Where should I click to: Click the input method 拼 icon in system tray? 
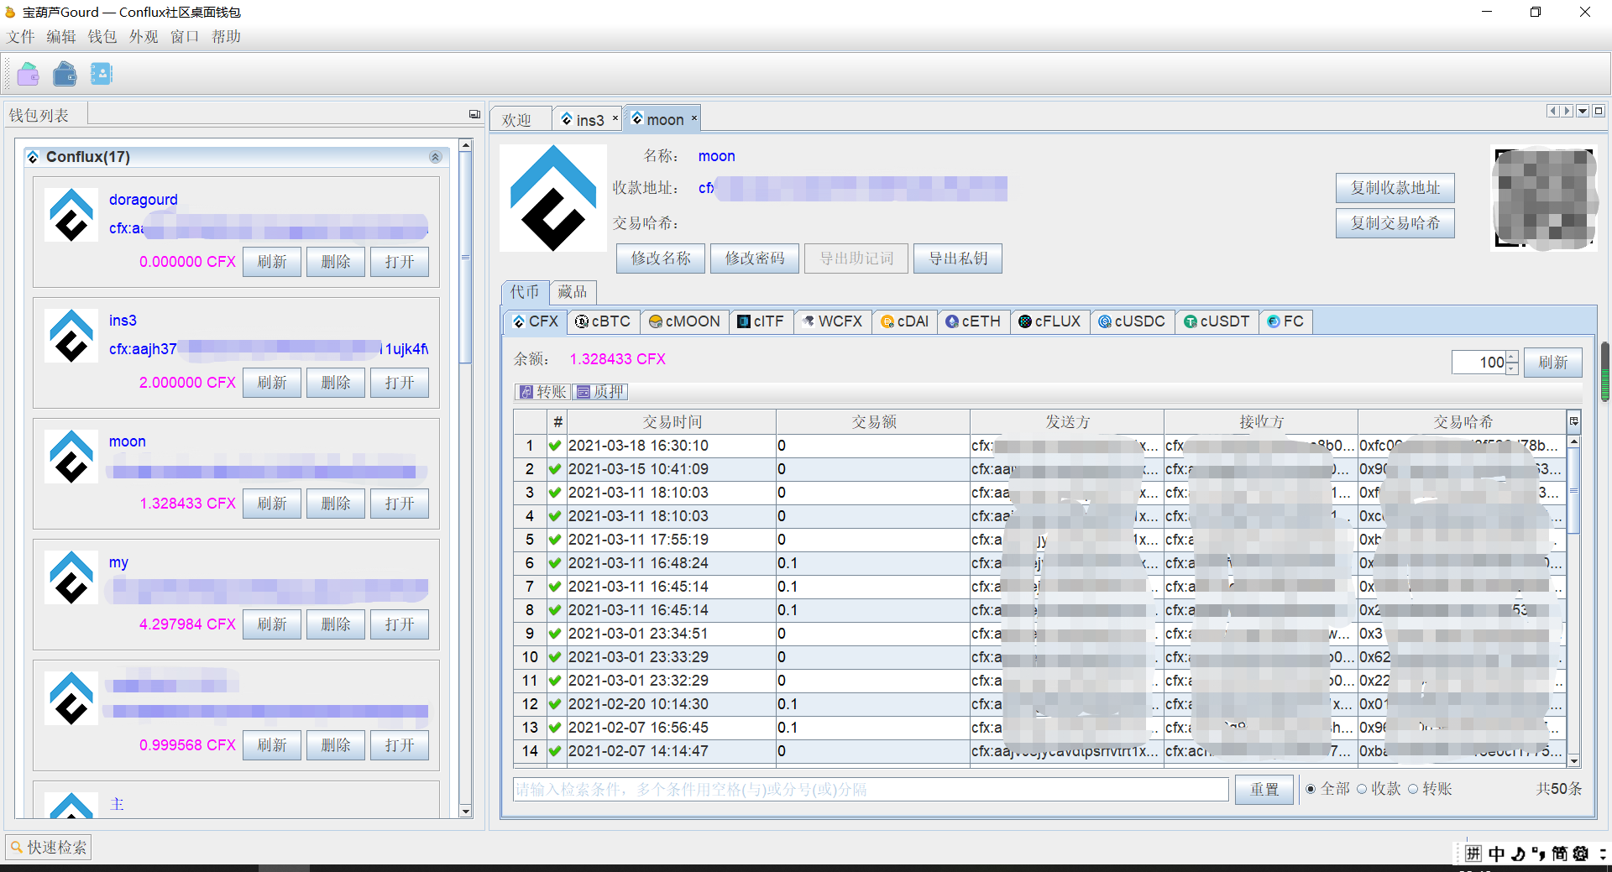(x=1473, y=854)
